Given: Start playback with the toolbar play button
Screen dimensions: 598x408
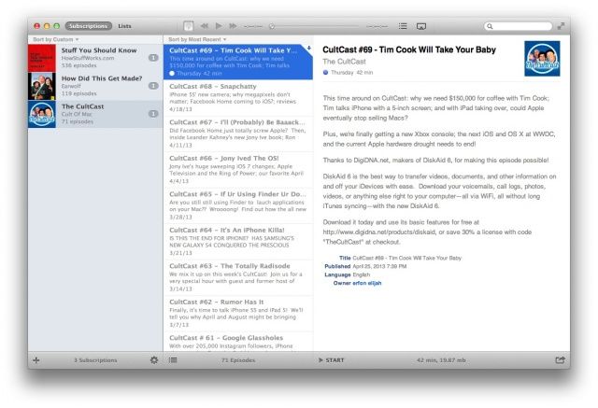Looking at the screenshot, I should coord(219,26).
